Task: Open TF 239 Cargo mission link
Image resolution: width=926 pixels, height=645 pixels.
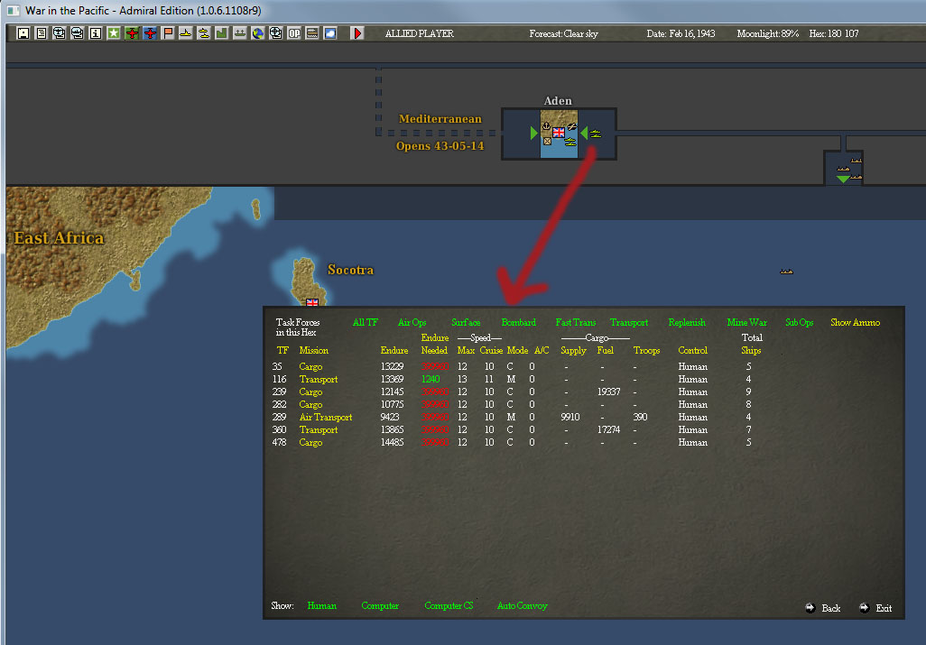Action: [x=310, y=392]
